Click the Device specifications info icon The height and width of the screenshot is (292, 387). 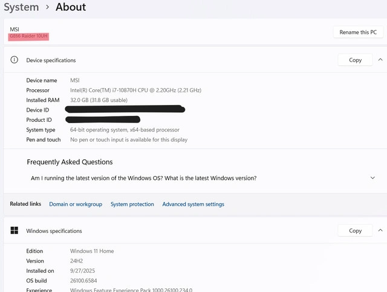pos(15,60)
